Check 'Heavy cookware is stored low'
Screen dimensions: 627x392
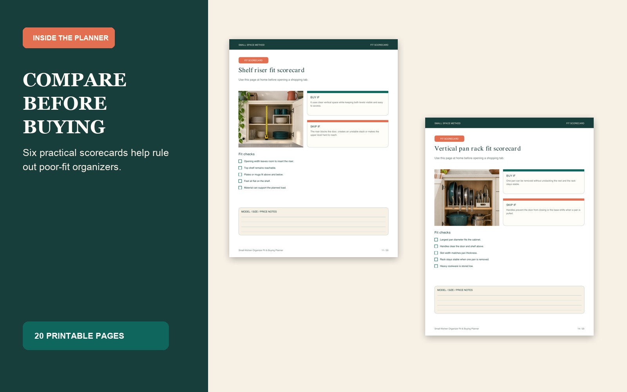pos(436,266)
